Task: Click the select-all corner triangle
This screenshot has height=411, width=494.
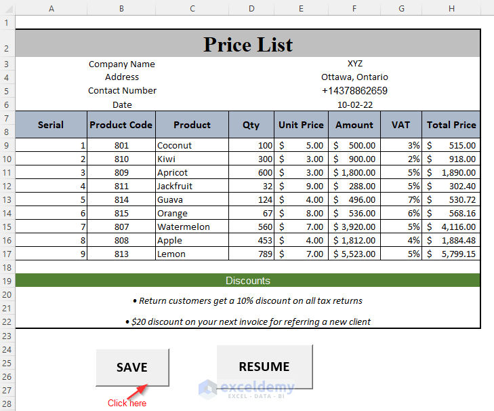Action: coord(7,9)
